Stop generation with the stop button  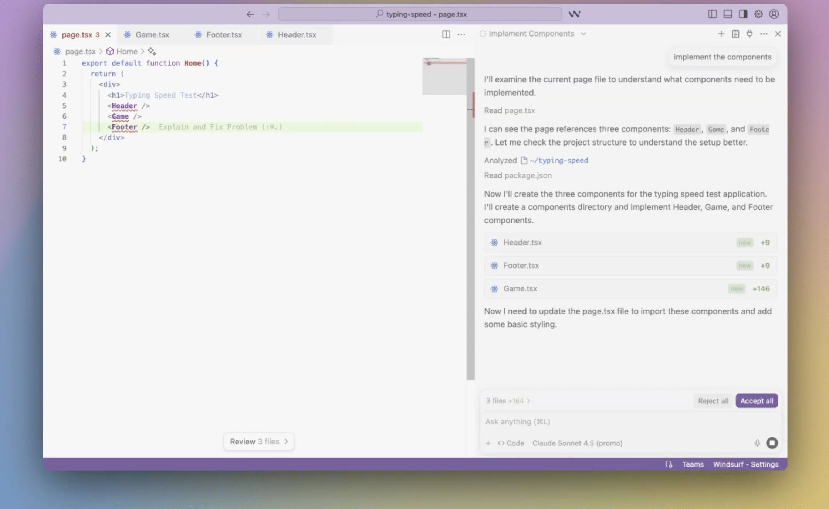click(x=772, y=443)
